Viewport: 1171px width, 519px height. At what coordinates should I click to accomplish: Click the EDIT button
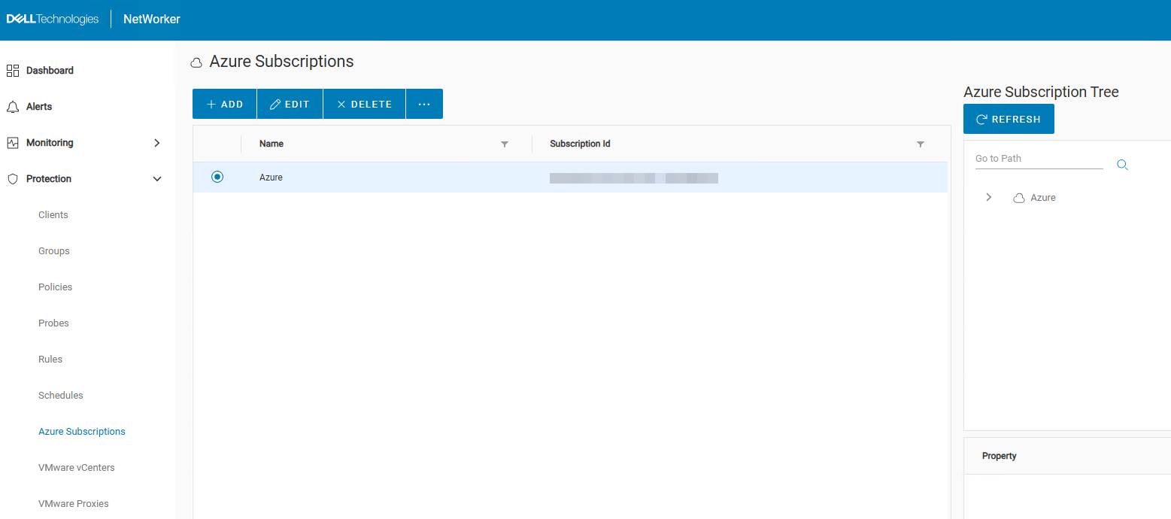pos(290,104)
